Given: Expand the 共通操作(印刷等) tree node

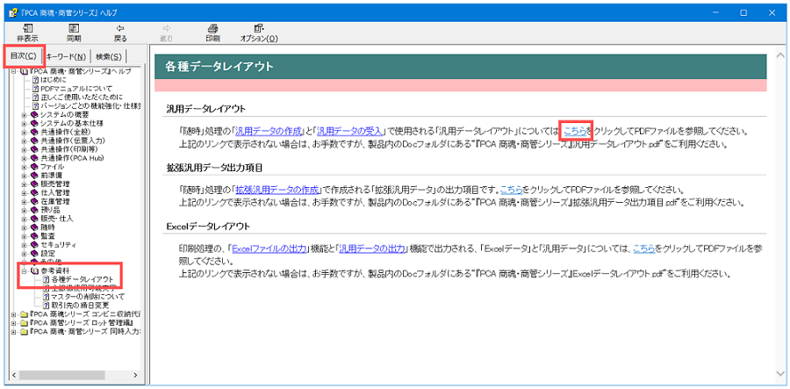Looking at the screenshot, I should (x=25, y=149).
